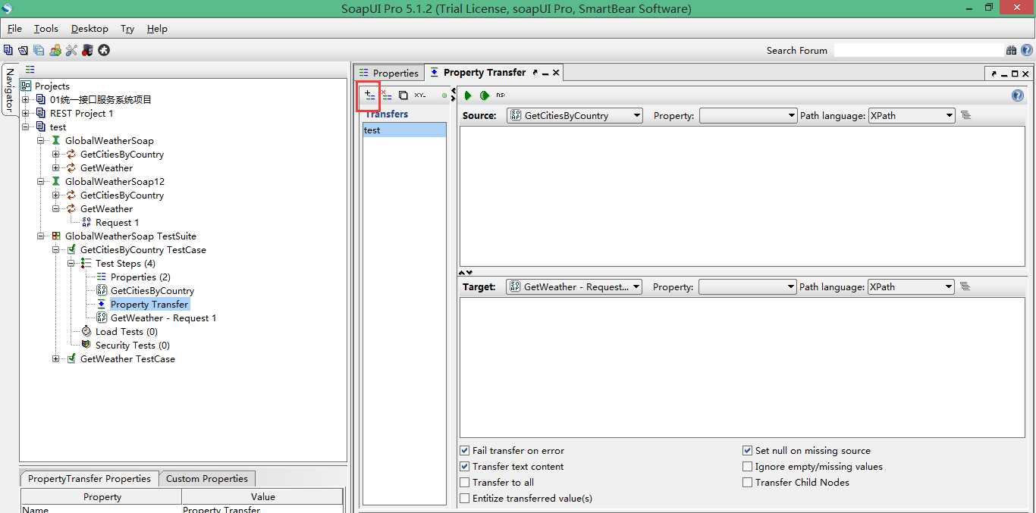Image resolution: width=1036 pixels, height=513 pixels.
Task: Switch to the Properties tab
Action: coord(388,73)
